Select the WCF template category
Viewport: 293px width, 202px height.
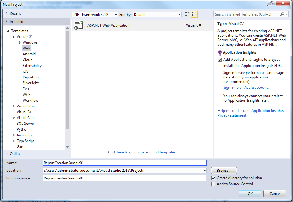point(26,95)
